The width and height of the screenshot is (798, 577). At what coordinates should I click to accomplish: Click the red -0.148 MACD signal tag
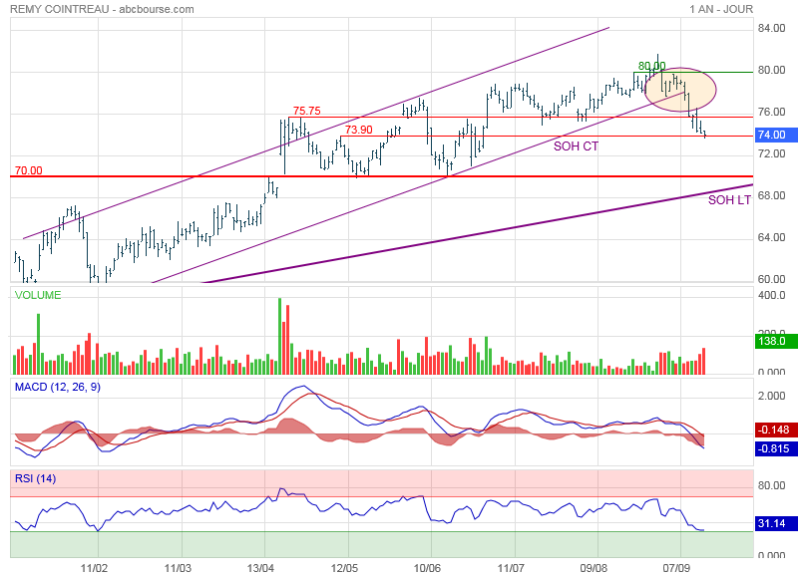pos(776,431)
